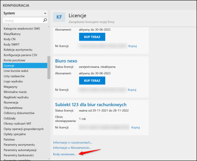Open Odbiorcy dokumentów
This screenshot has height=161, width=197.
click(x=19, y=113)
